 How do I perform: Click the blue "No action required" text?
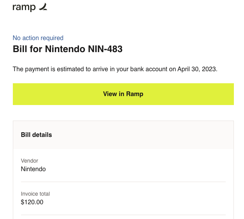click(x=38, y=38)
